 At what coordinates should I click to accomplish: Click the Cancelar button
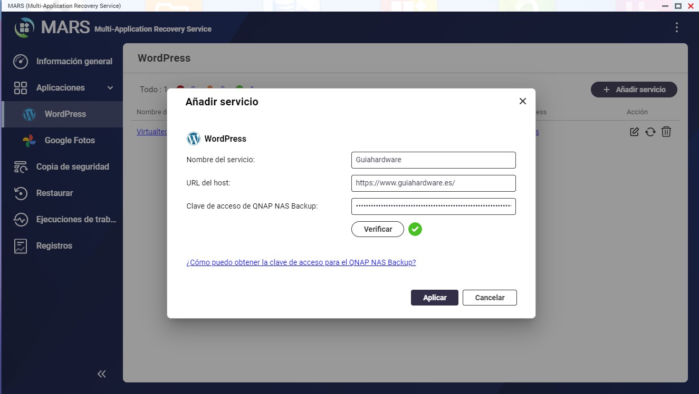tap(490, 298)
